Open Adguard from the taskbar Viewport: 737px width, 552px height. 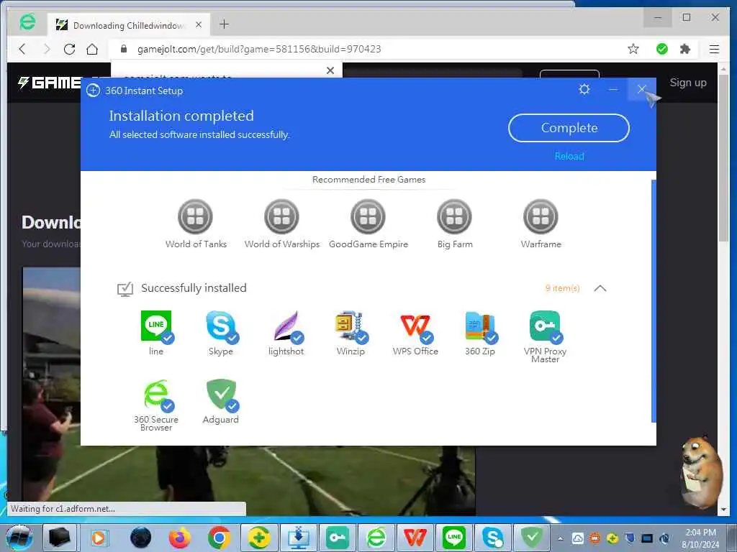(532, 538)
